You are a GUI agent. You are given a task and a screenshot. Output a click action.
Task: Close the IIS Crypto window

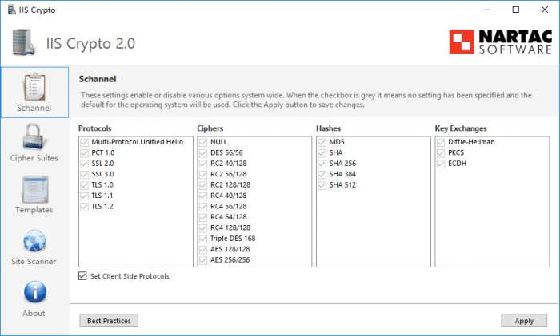point(545,10)
